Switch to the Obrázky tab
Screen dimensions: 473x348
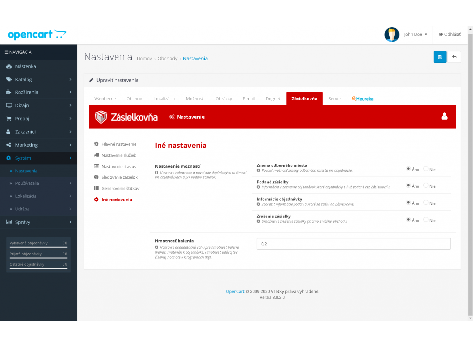point(224,99)
